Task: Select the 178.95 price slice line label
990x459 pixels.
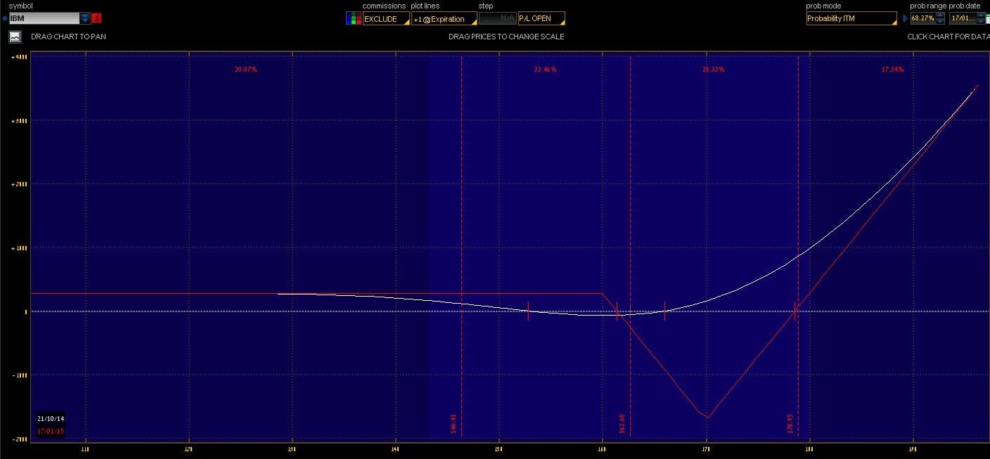Action: tap(790, 423)
